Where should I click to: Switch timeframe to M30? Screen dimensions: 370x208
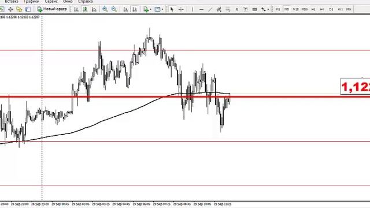(305, 9)
